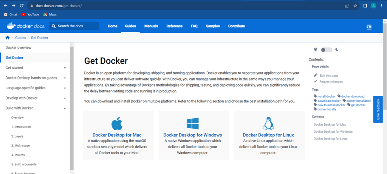Image resolution: width=387 pixels, height=174 pixels.
Task: Click the 'docker installation' tag
Action: pyautogui.click(x=359, y=101)
